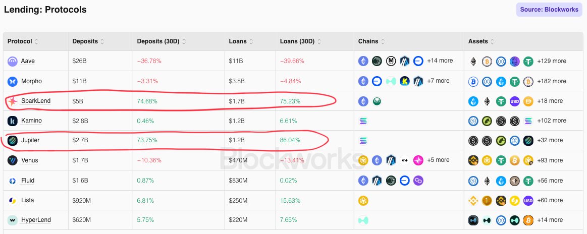Open the Morpho protocol name link
587x234 pixels.
(31, 81)
